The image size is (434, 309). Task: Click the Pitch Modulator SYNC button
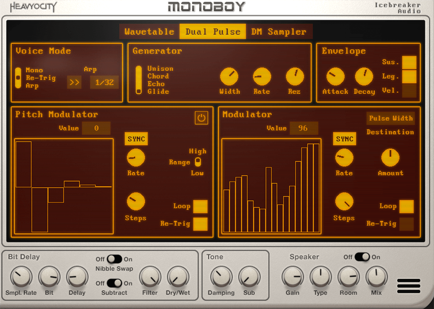(136, 139)
